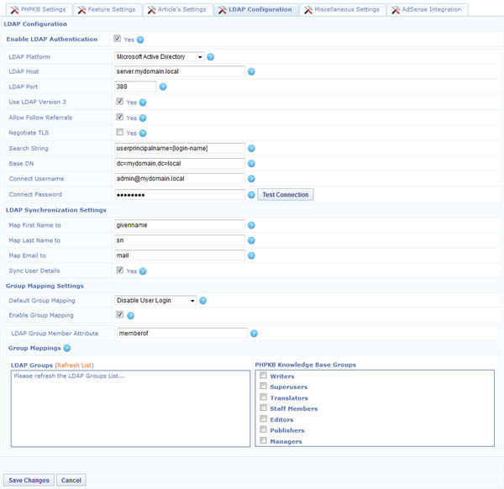Click help icon for Map Email to

pos(251,255)
